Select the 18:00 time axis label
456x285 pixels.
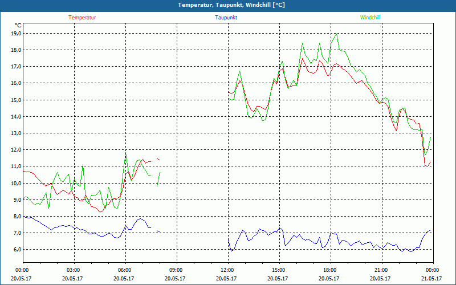329,270
